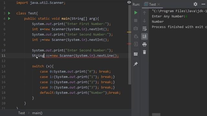Click the editor vertical scrollbar
This screenshot has height=116, width=207.
click(x=130, y=45)
